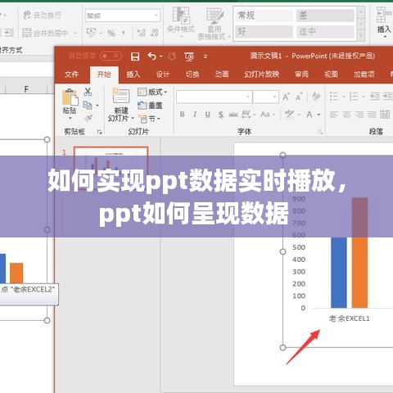Start slideshow from beginning quick access icon
The width and height of the screenshot is (393, 393).
tap(189, 56)
